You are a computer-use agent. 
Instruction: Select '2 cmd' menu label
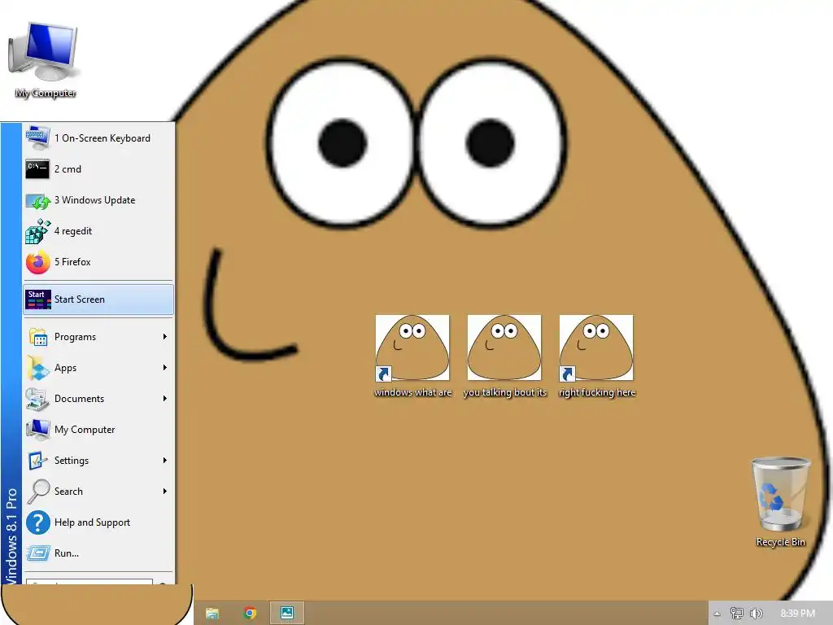pos(68,169)
